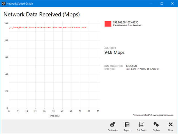
Task: Click the red series color swatch
Action: 108,24
